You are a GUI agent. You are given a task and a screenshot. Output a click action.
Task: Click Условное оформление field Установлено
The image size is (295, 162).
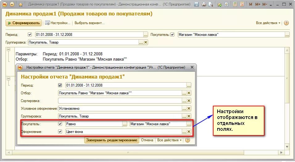tap(120, 109)
